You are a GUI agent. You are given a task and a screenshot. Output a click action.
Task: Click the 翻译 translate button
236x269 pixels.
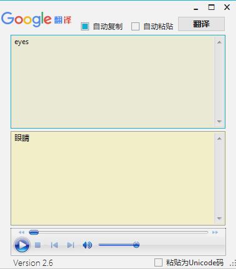[201, 24]
